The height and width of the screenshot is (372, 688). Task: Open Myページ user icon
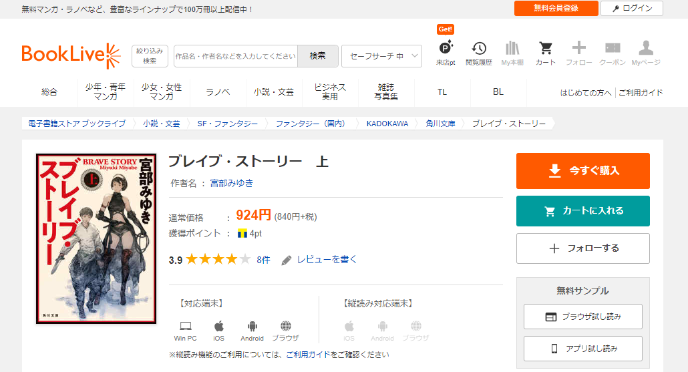click(646, 53)
